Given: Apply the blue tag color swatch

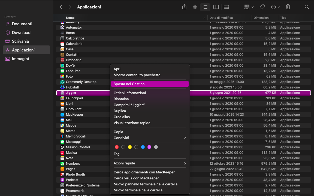Looking at the screenshot, I should (143, 147).
